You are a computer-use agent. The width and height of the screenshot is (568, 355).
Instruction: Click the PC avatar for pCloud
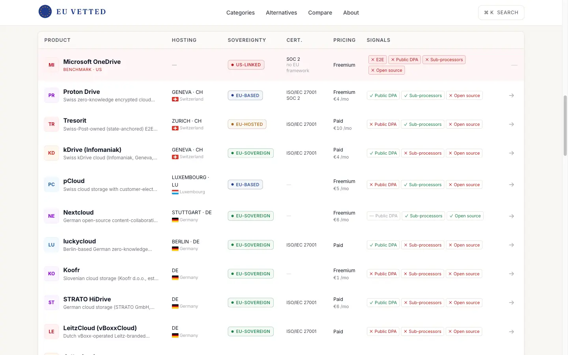pyautogui.click(x=51, y=185)
